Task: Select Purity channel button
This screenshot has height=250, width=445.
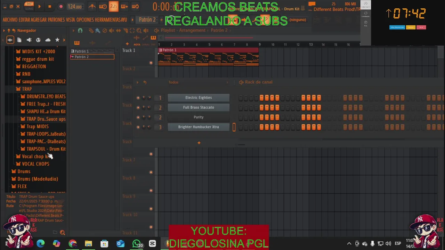Action: pyautogui.click(x=199, y=117)
